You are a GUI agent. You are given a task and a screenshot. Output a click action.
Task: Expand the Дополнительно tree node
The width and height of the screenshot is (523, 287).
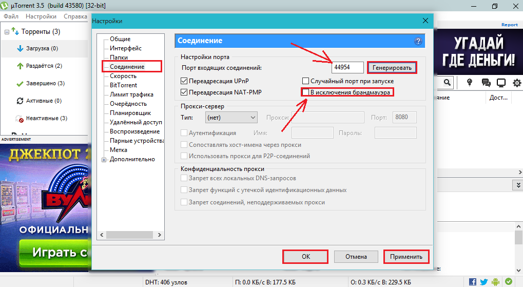(104, 160)
